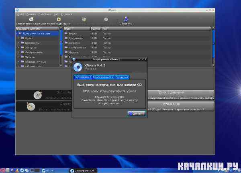The height and width of the screenshot is (173, 241).
Task: Sort the file list by Размер column
Action: tap(96, 28)
